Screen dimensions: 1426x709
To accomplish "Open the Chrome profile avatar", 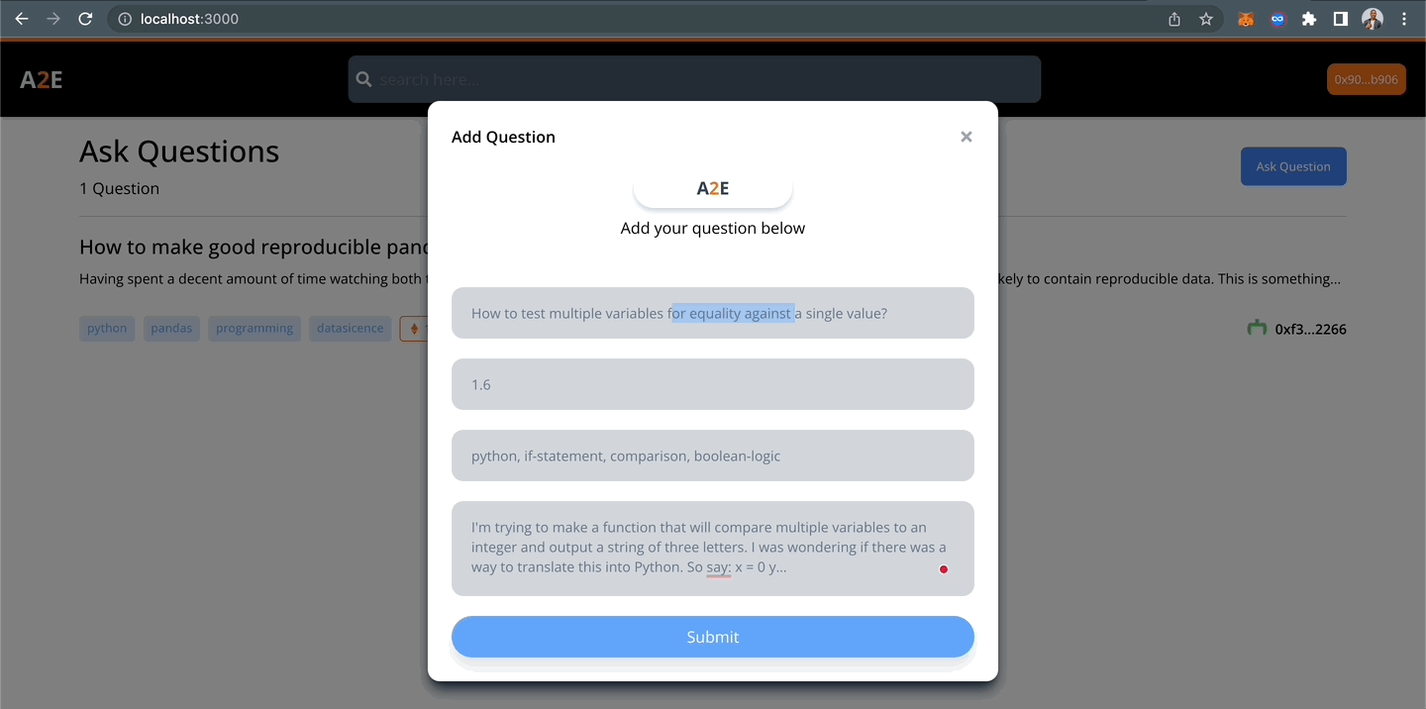I will [x=1373, y=19].
